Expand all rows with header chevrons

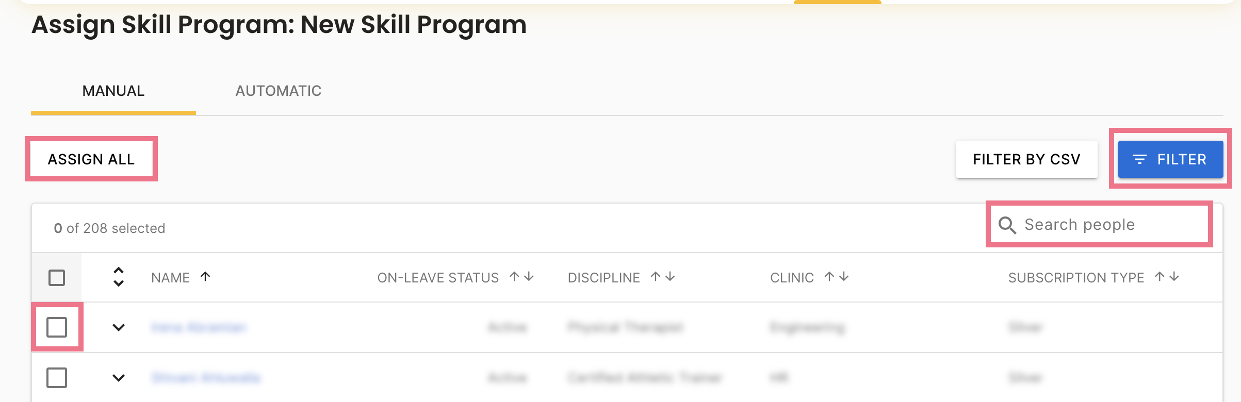[119, 277]
